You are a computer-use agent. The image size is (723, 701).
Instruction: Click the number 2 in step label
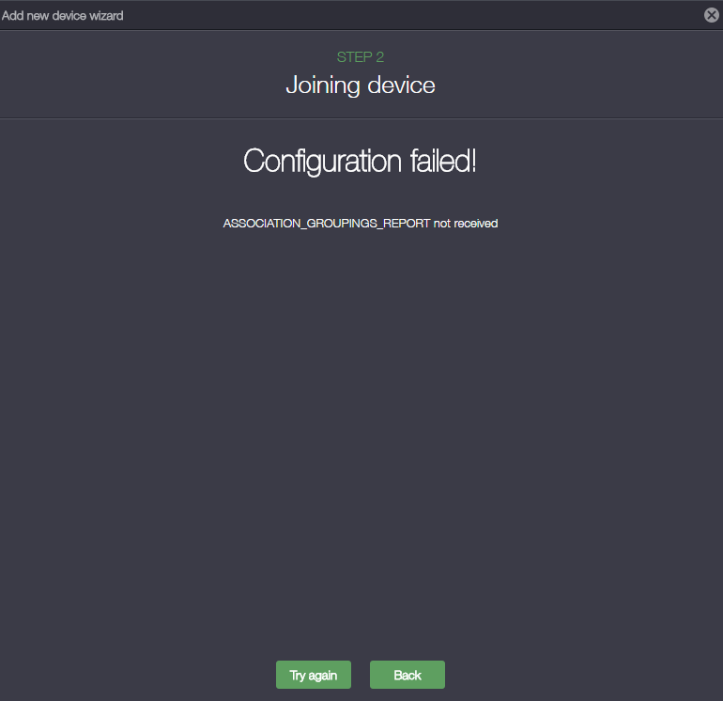379,57
